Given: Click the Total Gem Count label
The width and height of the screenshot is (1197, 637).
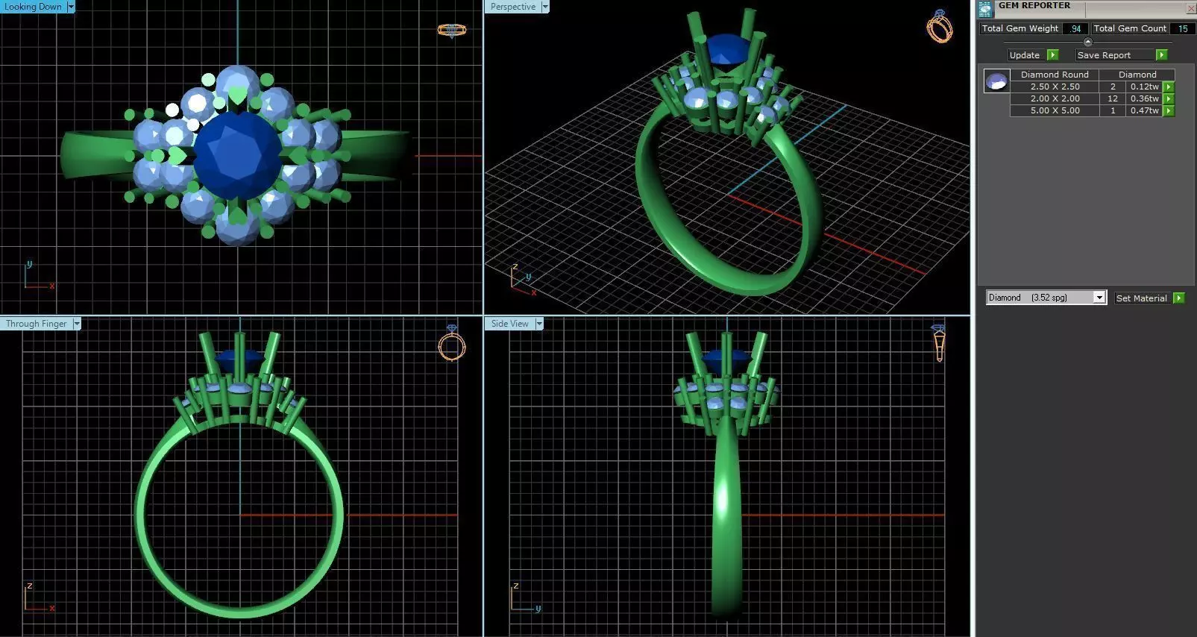Looking at the screenshot, I should pos(1130,28).
